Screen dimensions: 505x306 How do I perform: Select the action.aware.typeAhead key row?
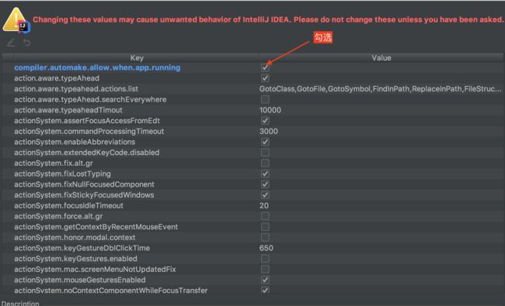[x=57, y=78]
